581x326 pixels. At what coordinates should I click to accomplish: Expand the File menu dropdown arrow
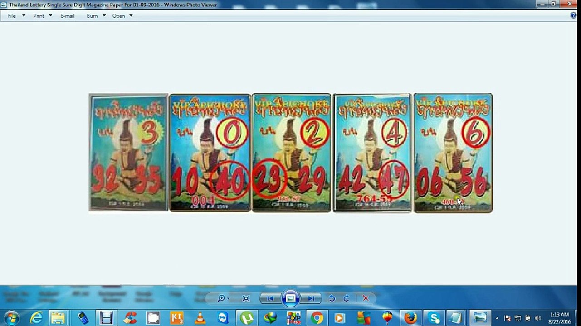24,16
